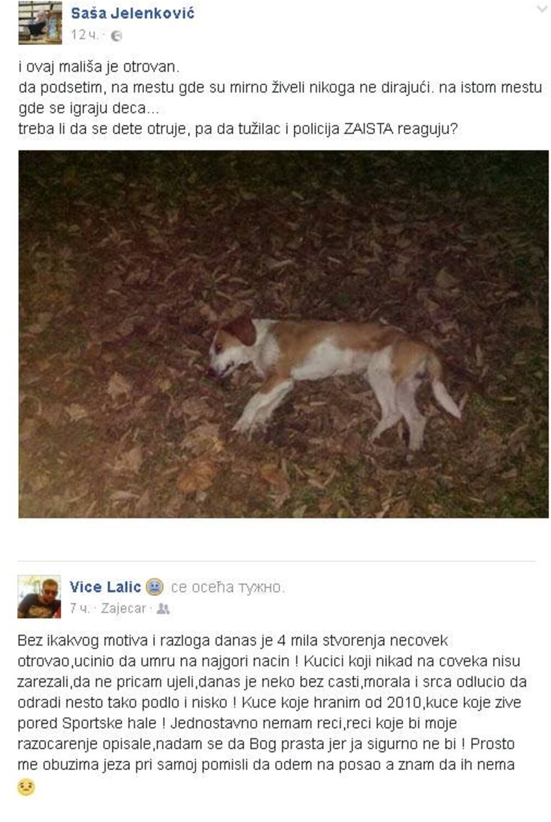
Task: Open the post options chevron at top right
Action: coord(542,9)
